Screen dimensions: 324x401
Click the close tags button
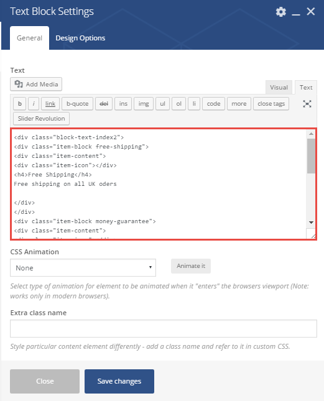pos(271,104)
